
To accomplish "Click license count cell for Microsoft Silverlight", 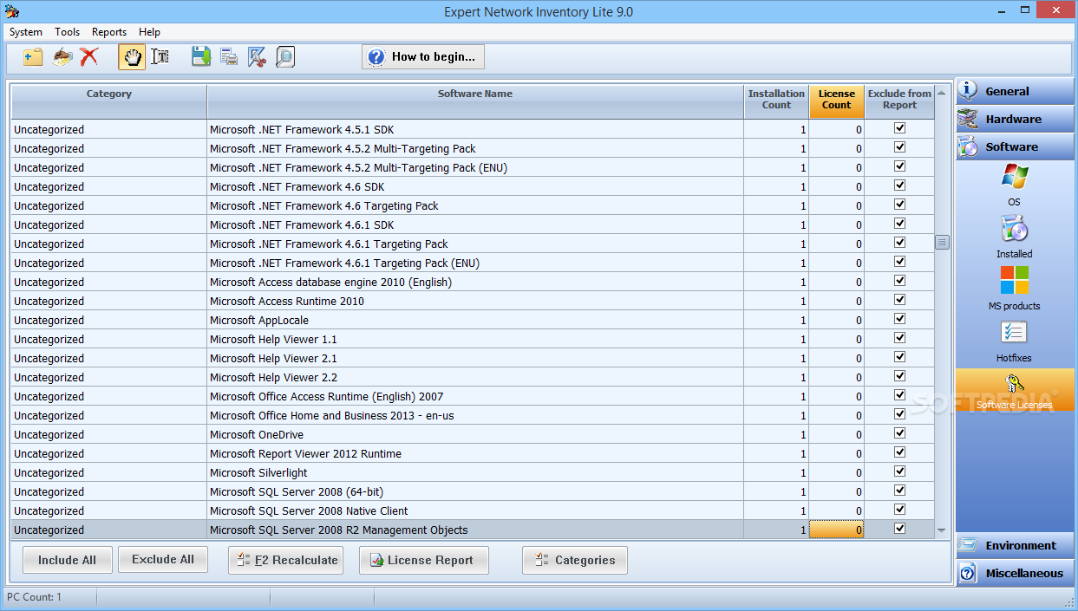I will [837, 472].
